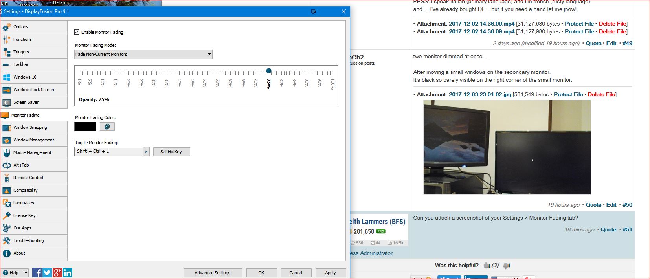Viewport: 650px width, 279px height.
Task: Select the Mouse Management tab
Action: tap(32, 152)
